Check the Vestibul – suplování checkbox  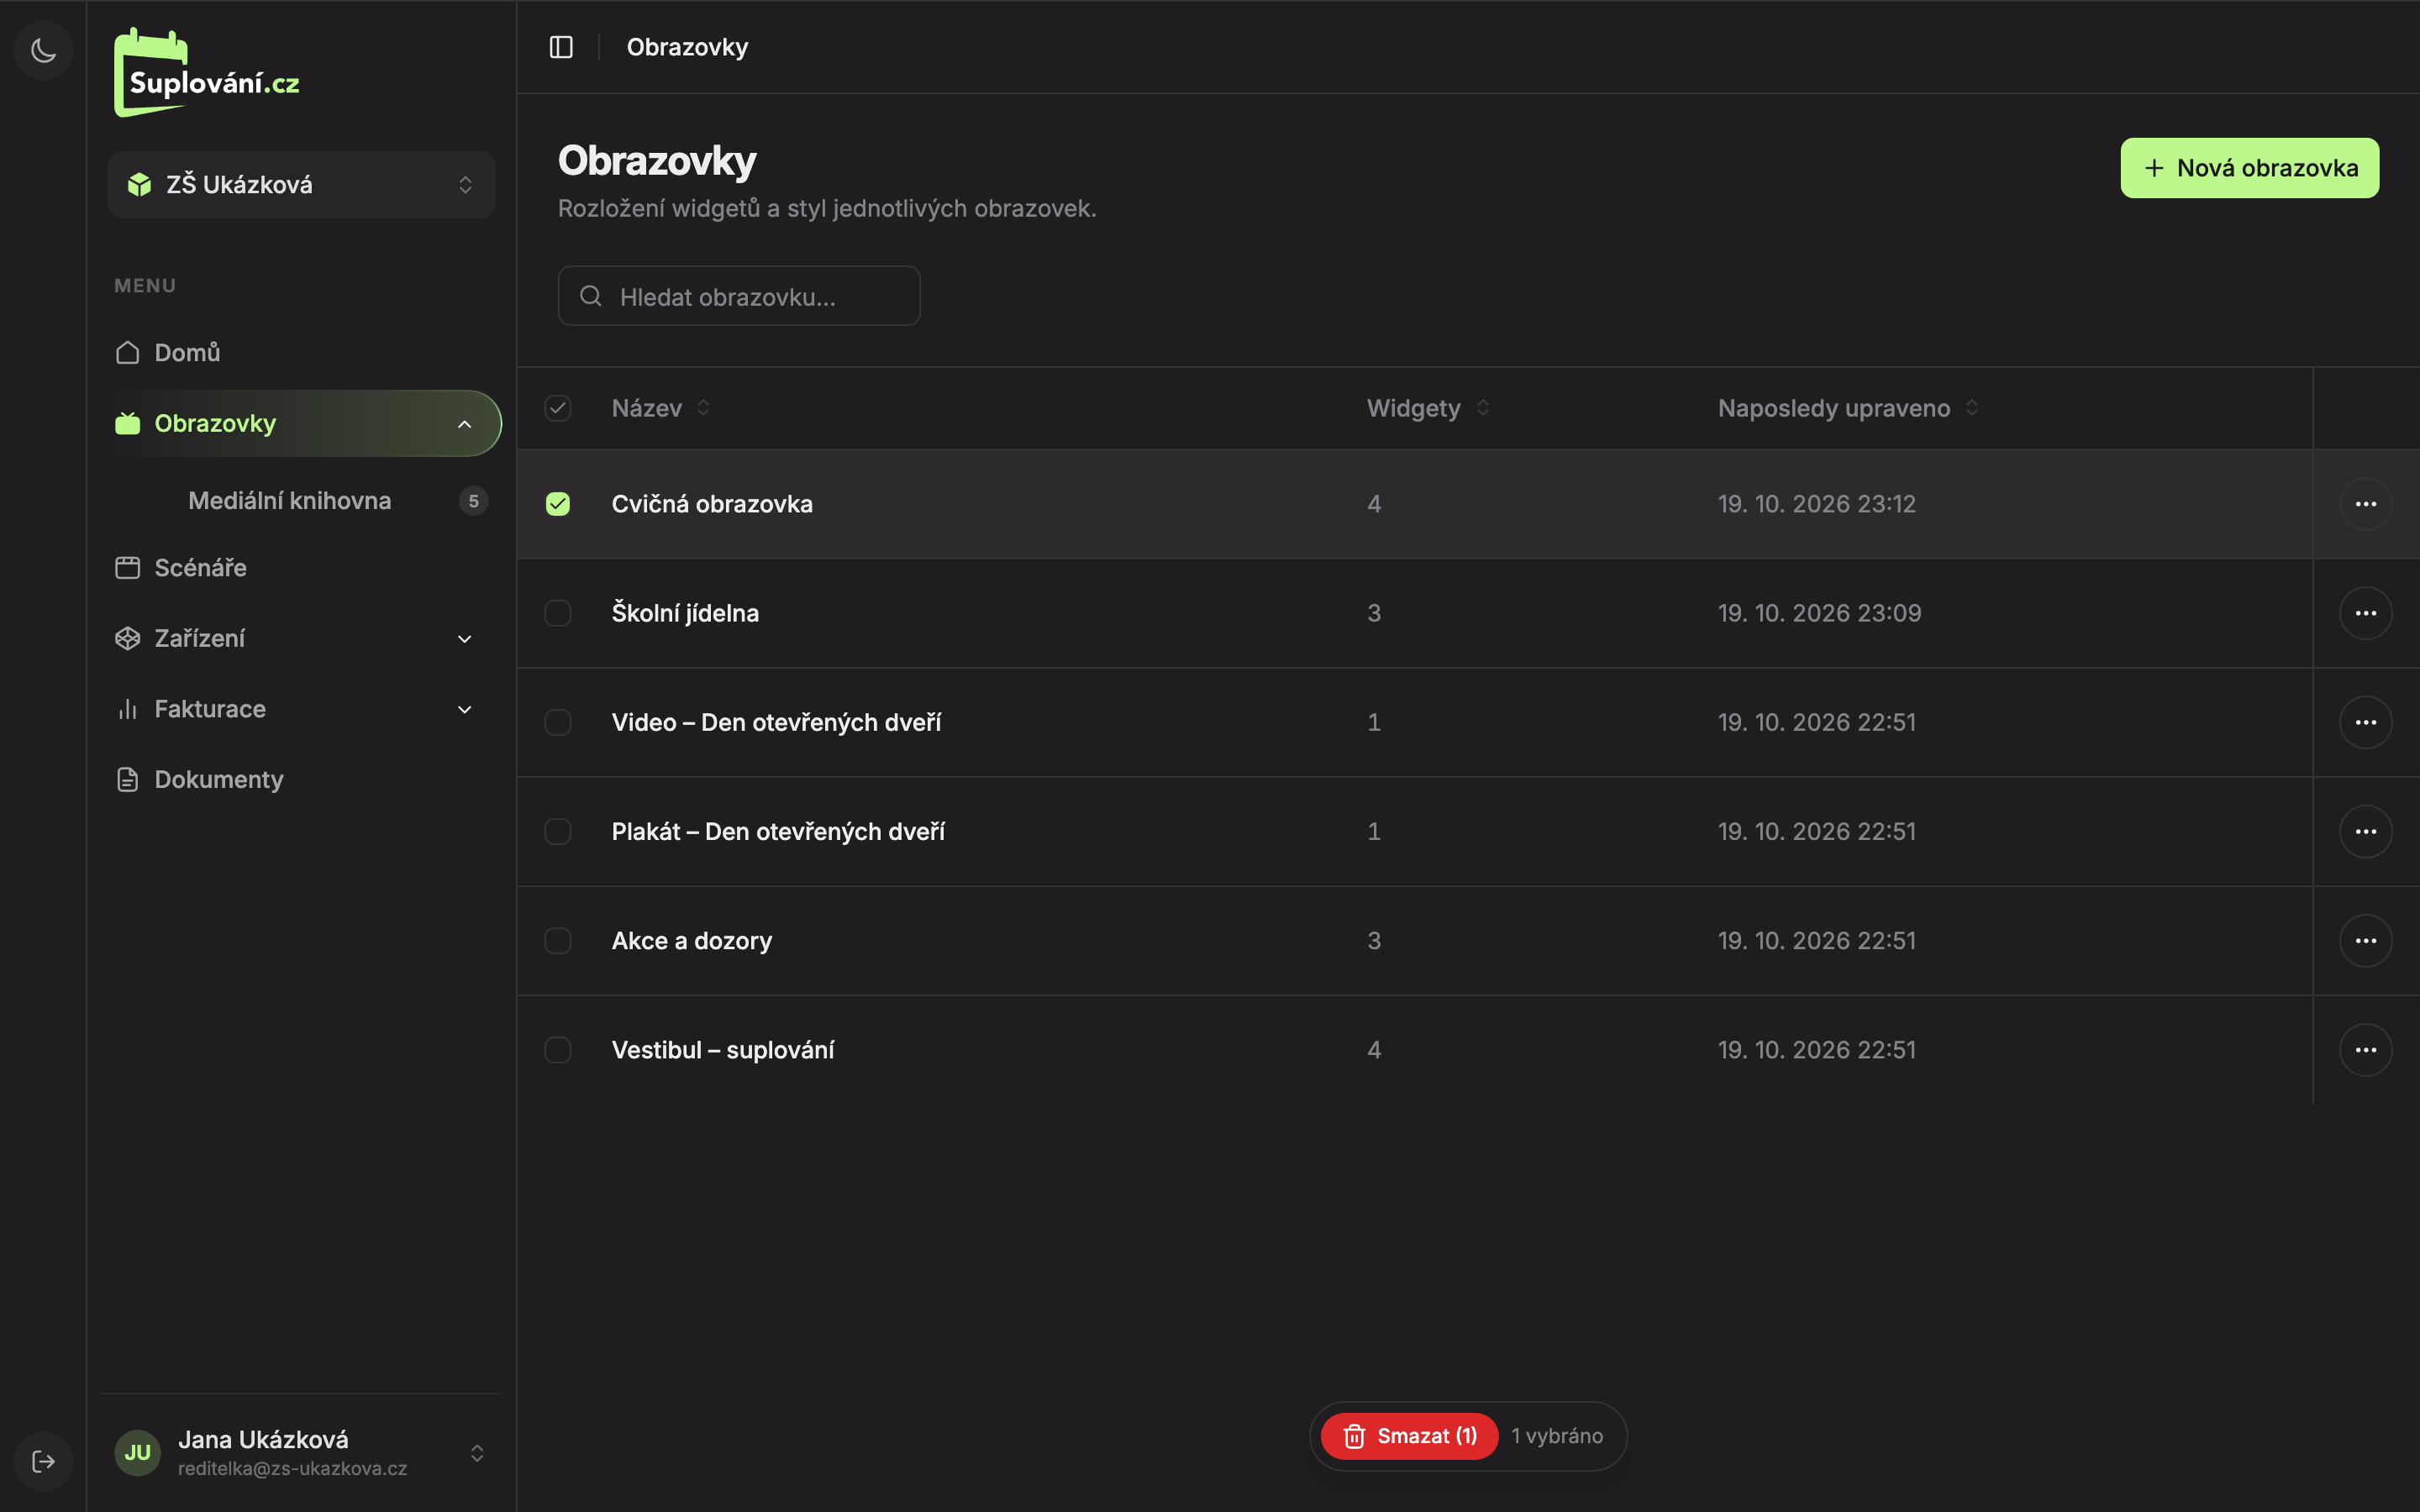click(558, 1050)
